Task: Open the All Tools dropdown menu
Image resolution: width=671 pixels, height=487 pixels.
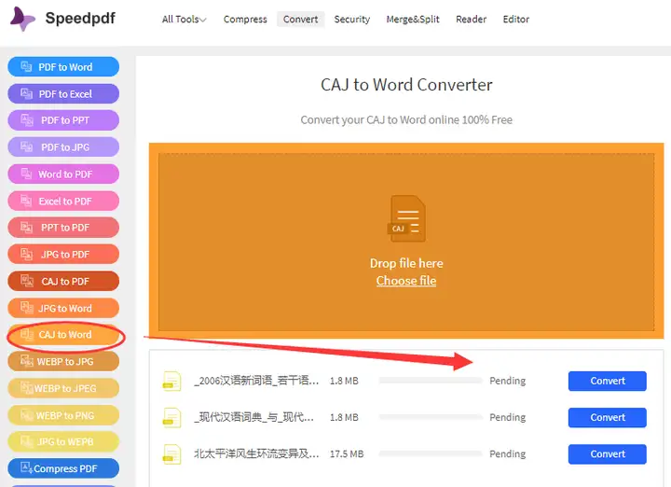Action: click(x=184, y=20)
